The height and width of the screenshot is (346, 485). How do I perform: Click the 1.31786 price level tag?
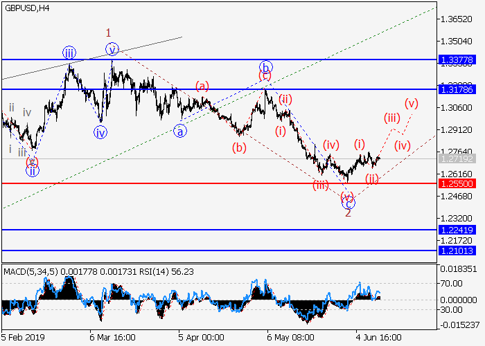(x=456, y=89)
